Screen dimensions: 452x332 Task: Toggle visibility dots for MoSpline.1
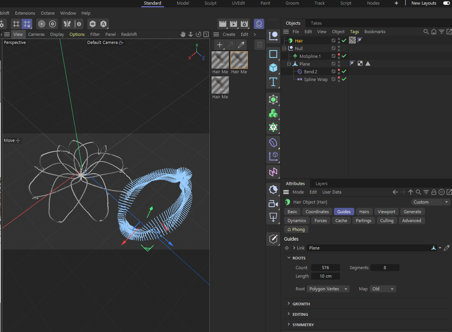click(x=339, y=56)
